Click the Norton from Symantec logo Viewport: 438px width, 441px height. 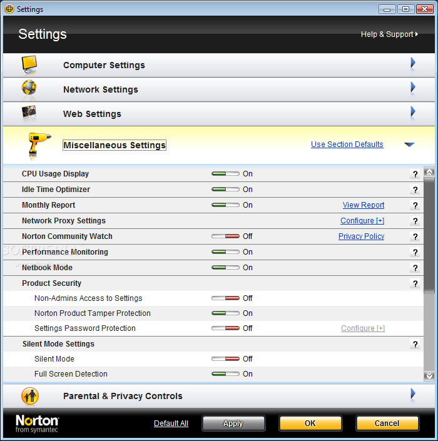point(37,423)
